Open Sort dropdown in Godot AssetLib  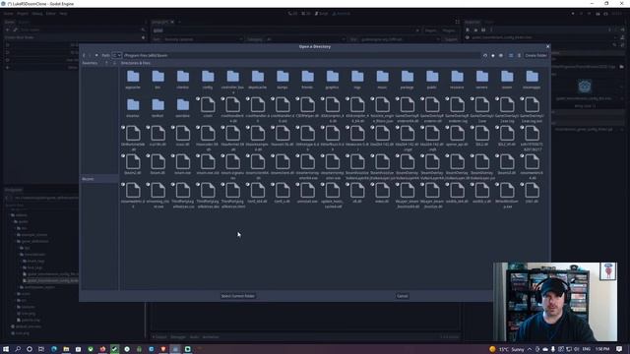pos(203,39)
